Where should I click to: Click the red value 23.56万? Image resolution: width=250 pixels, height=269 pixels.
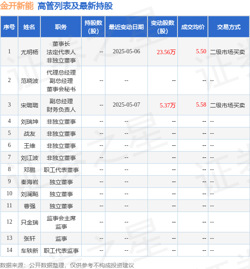point(166,52)
